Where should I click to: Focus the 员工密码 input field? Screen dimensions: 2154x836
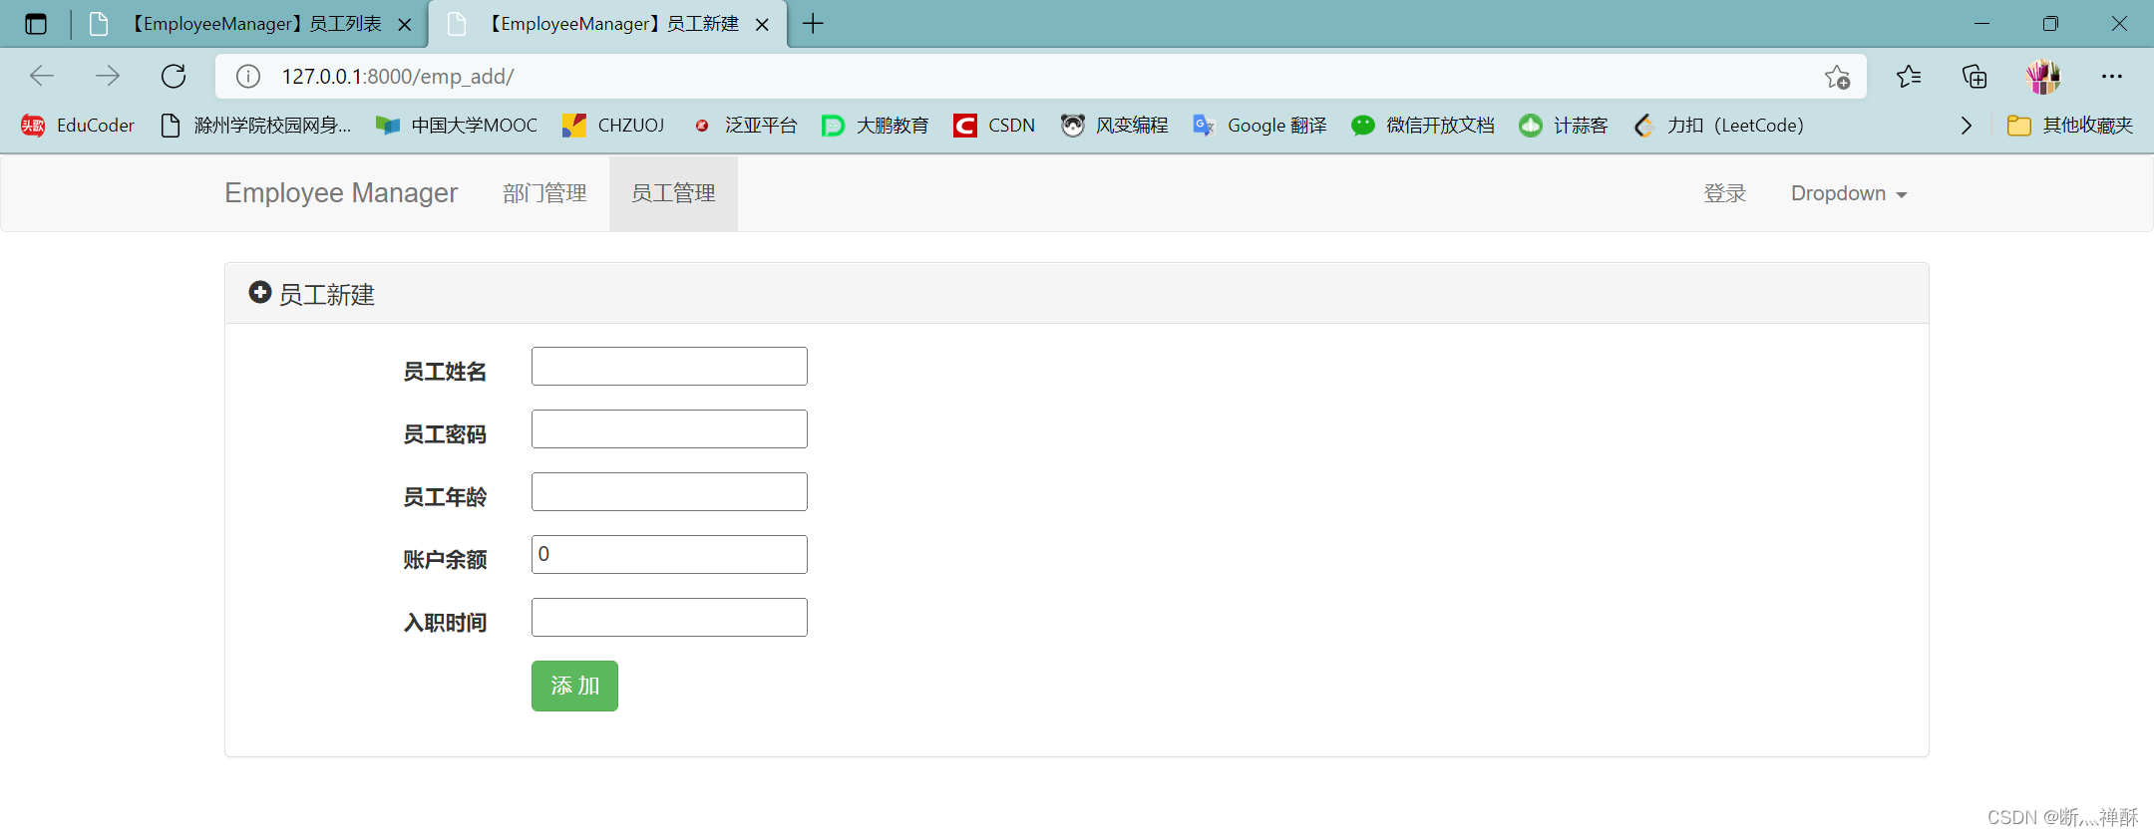[669, 429]
